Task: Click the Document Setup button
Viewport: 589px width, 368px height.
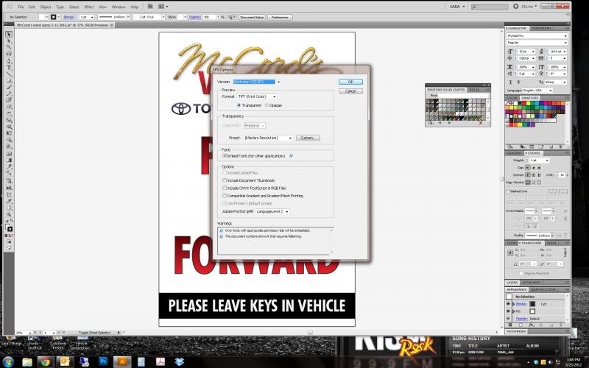Action: [252, 17]
